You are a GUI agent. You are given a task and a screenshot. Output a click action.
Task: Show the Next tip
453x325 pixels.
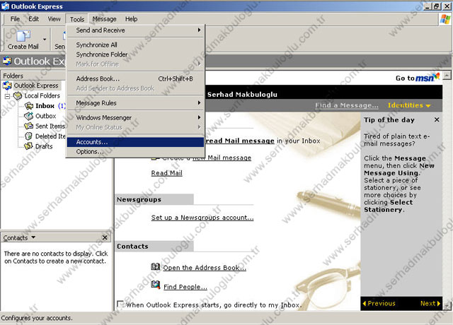(430, 303)
